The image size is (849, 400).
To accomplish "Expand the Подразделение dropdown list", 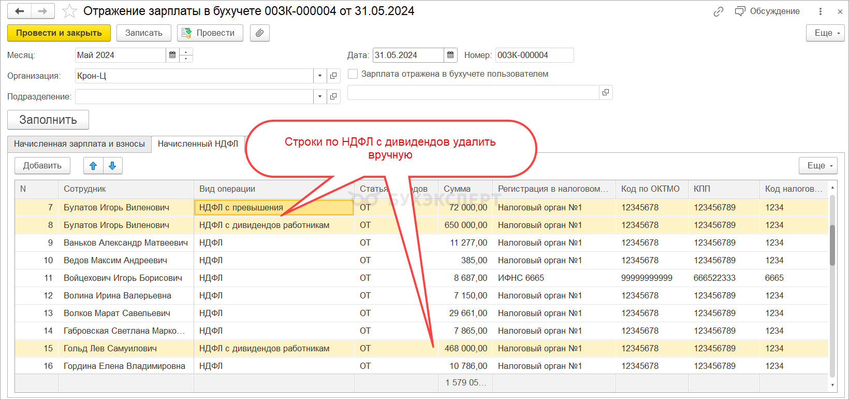I will tap(320, 96).
